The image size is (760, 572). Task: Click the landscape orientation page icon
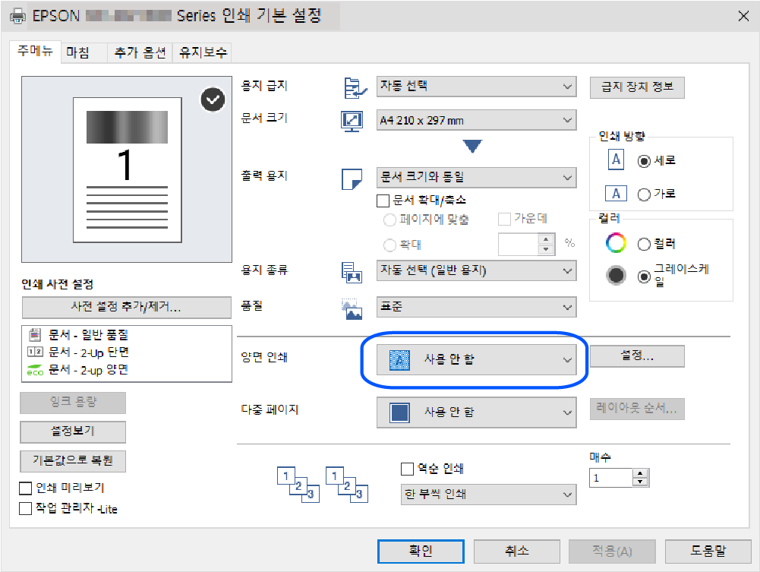pos(617,194)
